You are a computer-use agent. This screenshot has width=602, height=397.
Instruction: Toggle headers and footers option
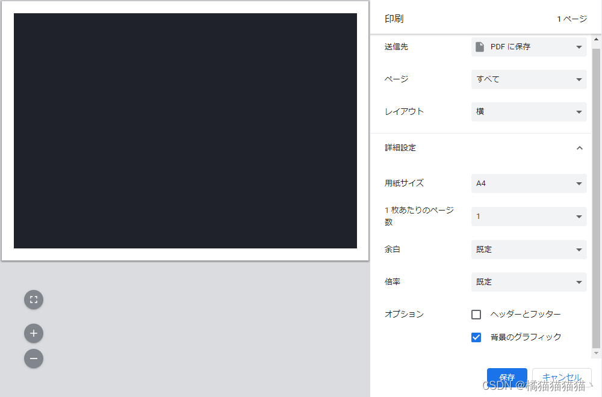(x=476, y=314)
